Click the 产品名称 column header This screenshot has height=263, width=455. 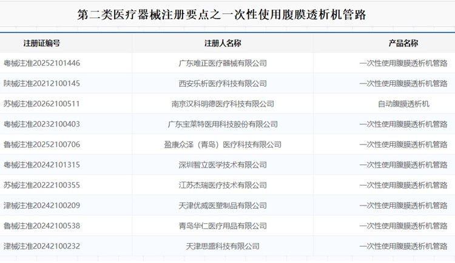click(403, 43)
